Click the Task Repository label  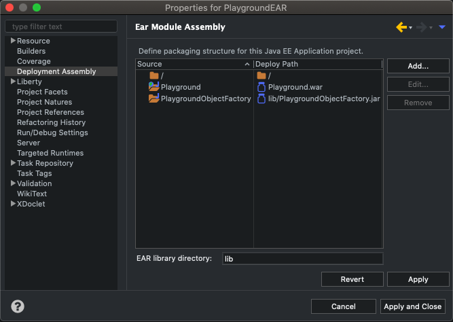click(x=45, y=163)
